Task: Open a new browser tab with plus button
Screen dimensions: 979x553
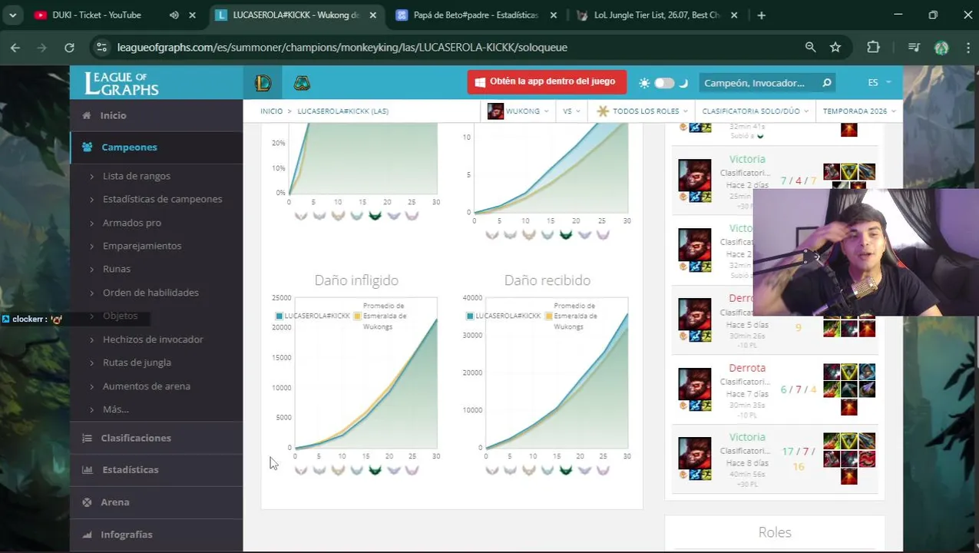Action: (761, 15)
